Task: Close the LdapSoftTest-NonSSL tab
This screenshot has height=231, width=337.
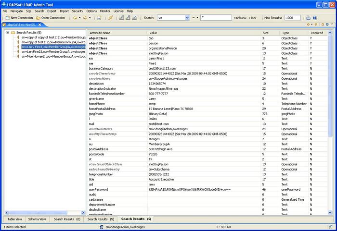Action: [40, 24]
